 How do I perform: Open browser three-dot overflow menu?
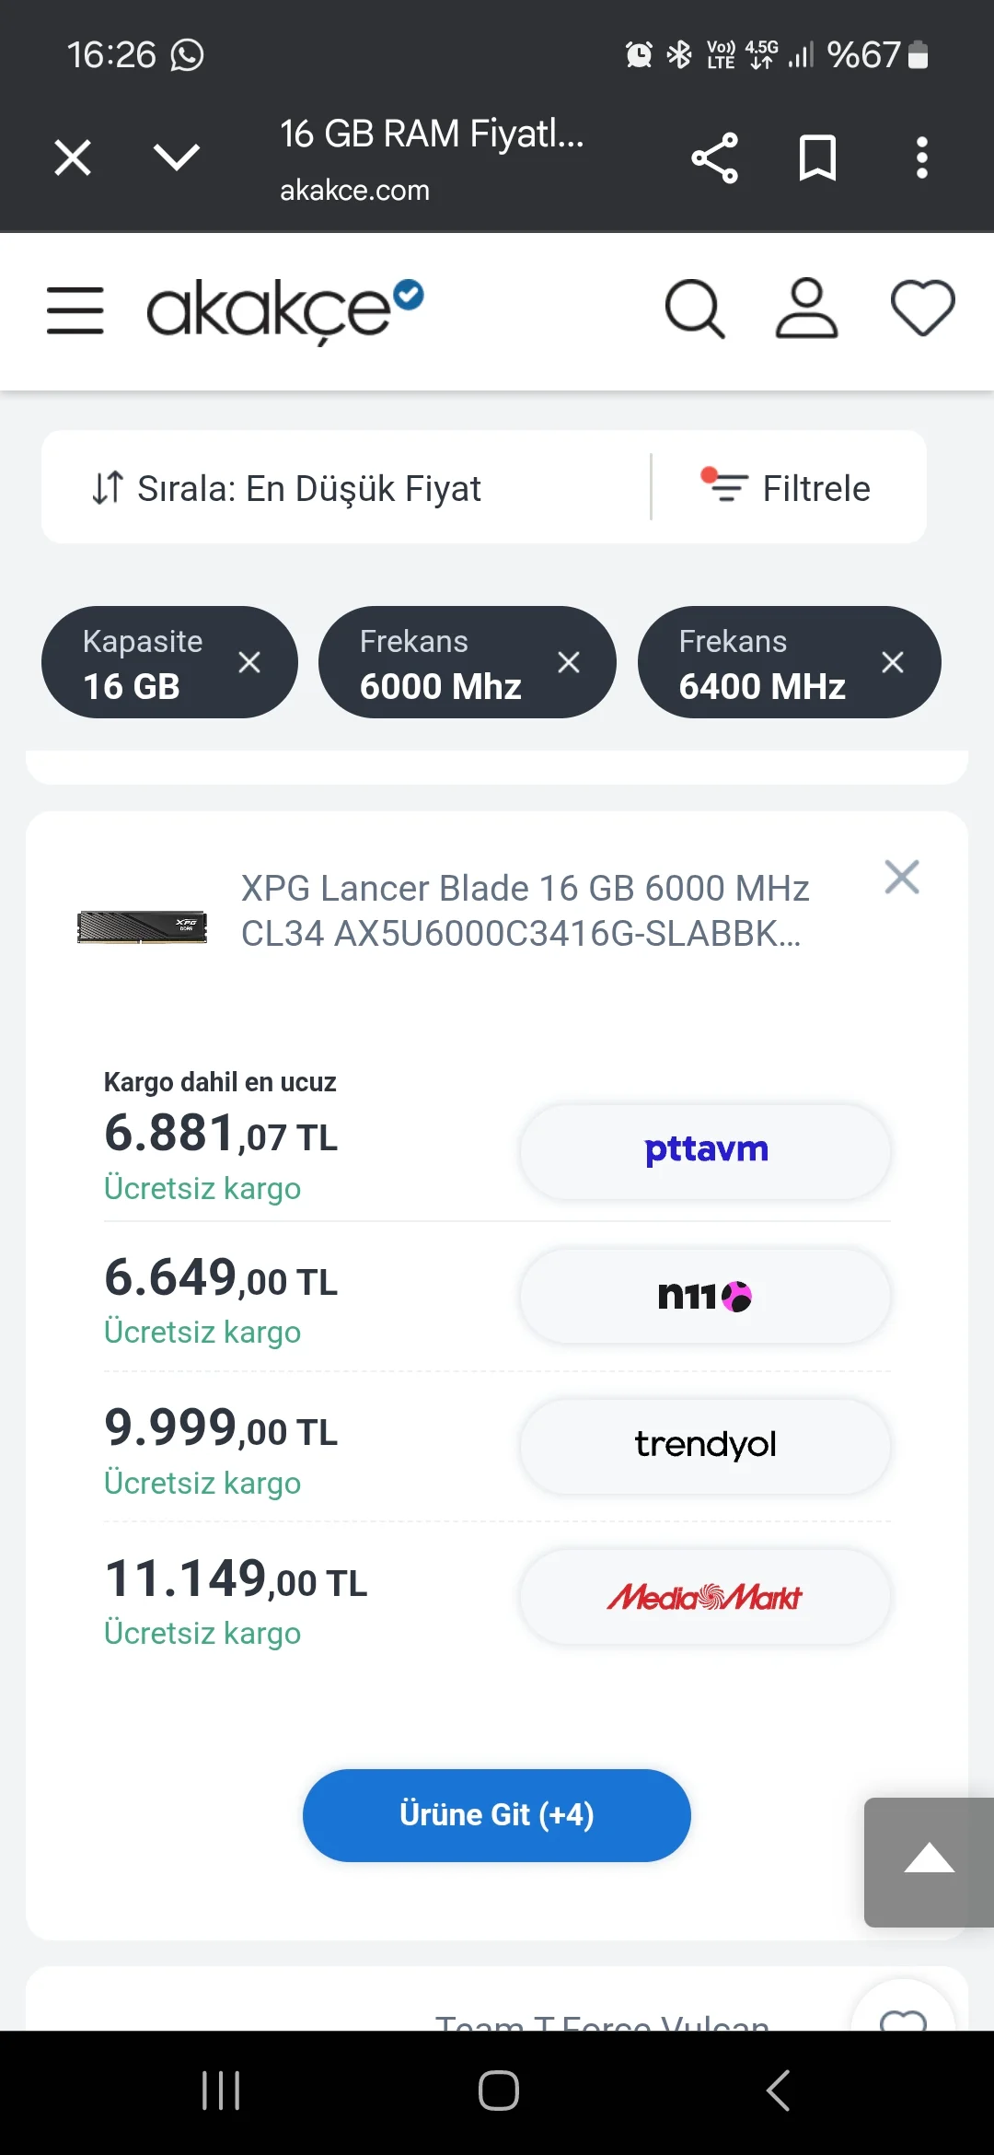tap(921, 158)
